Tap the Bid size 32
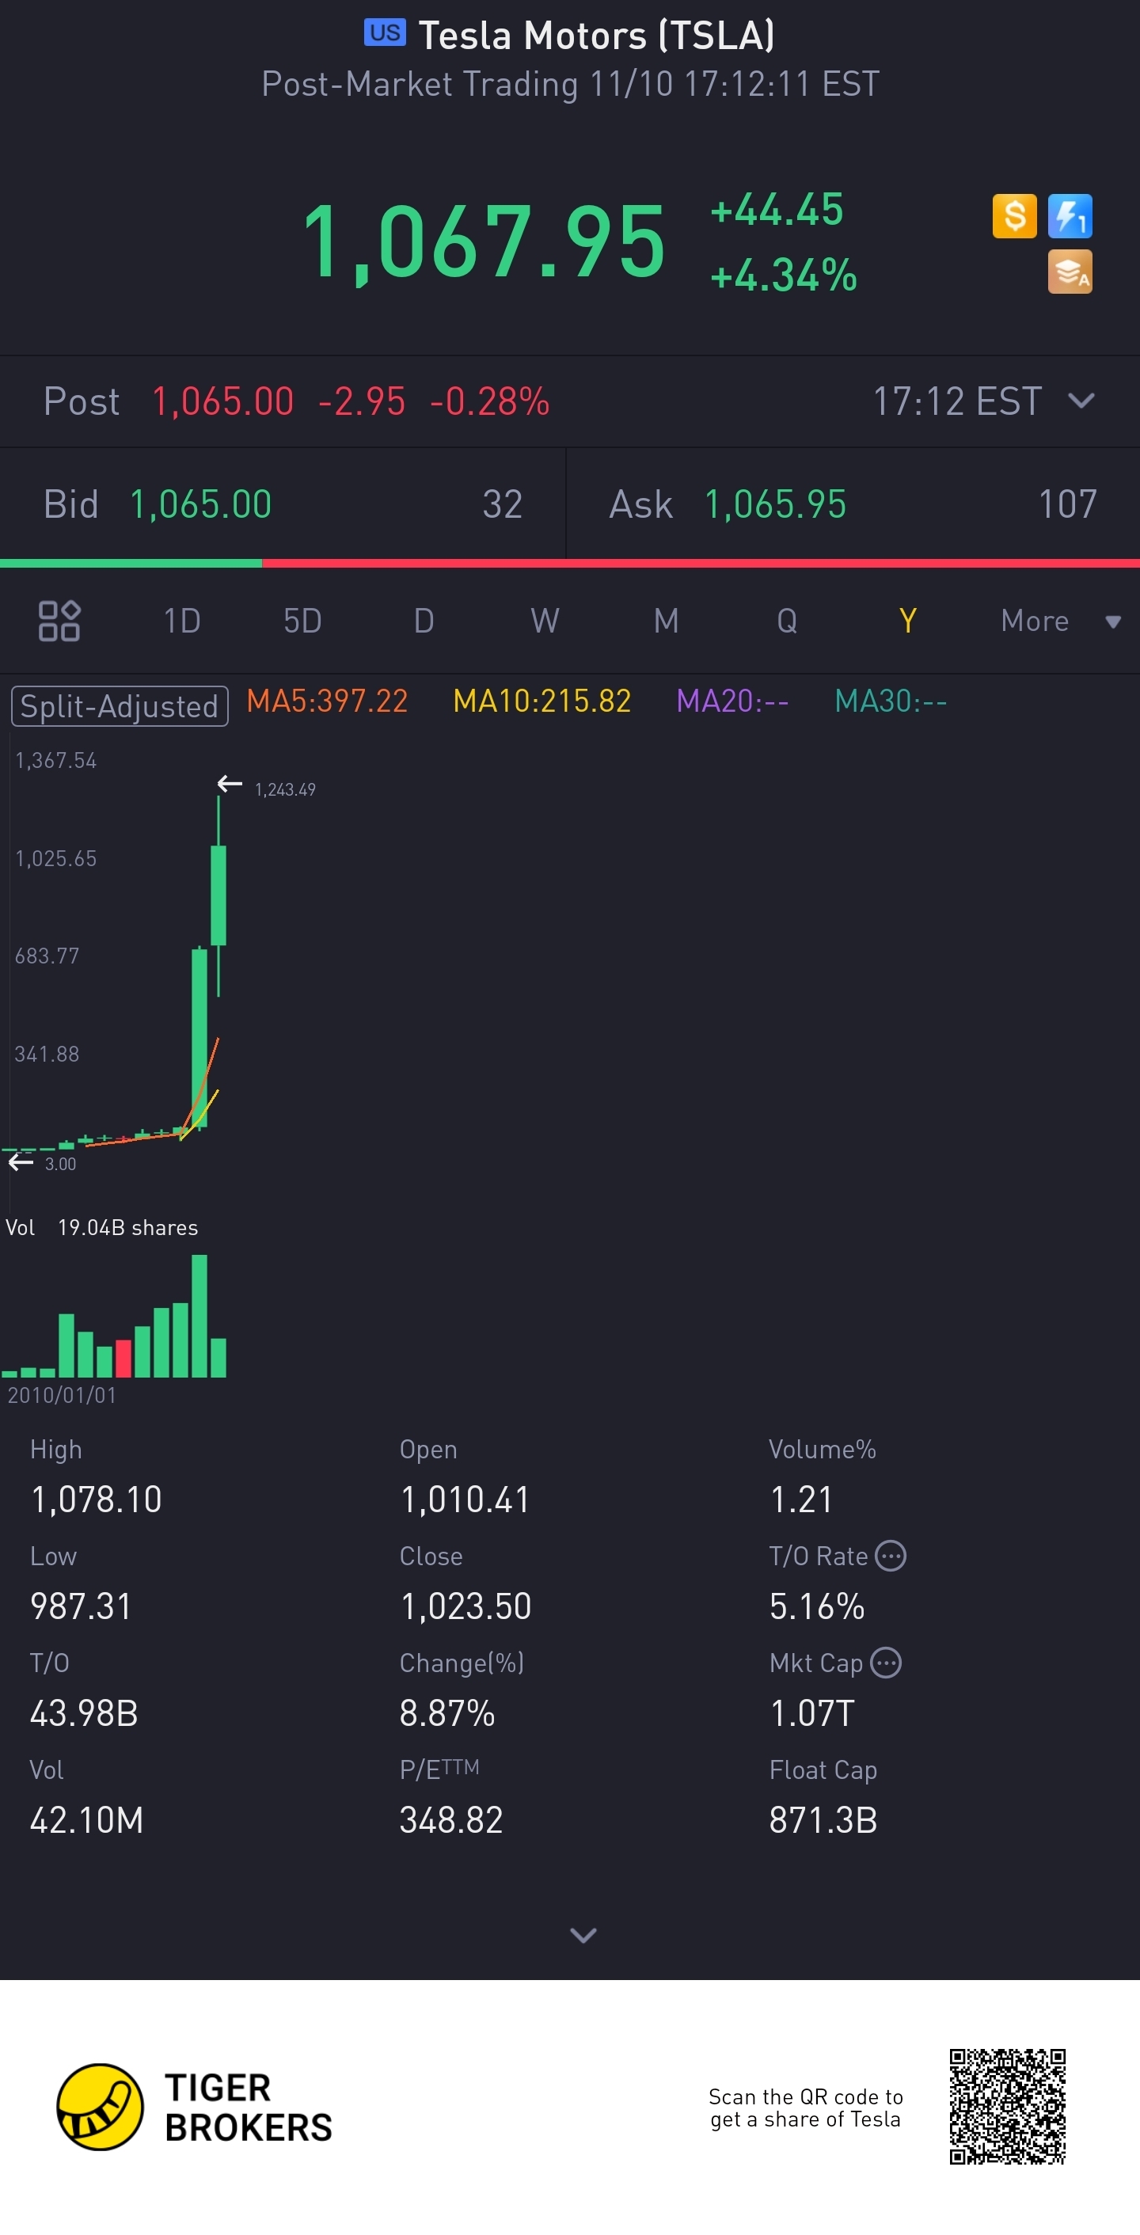 [x=503, y=504]
